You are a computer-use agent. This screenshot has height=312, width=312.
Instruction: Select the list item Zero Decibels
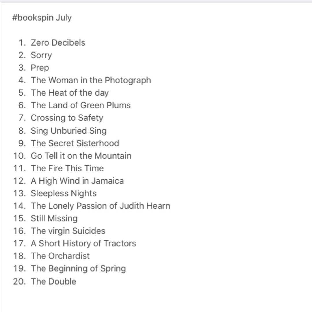tap(58, 43)
